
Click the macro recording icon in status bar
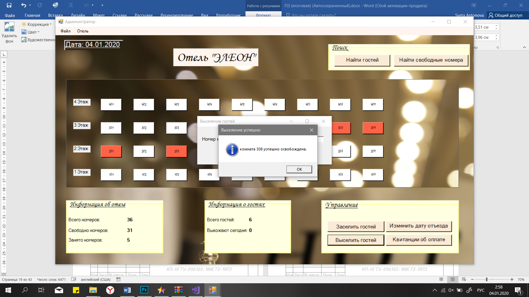[x=118, y=279]
